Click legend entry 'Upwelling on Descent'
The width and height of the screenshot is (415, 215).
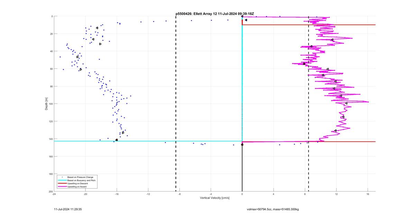point(77,183)
